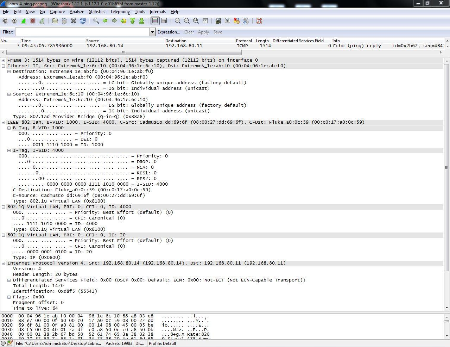The width and height of the screenshot is (450, 347).
Task: Click the Save filter button
Action: click(x=218, y=32)
